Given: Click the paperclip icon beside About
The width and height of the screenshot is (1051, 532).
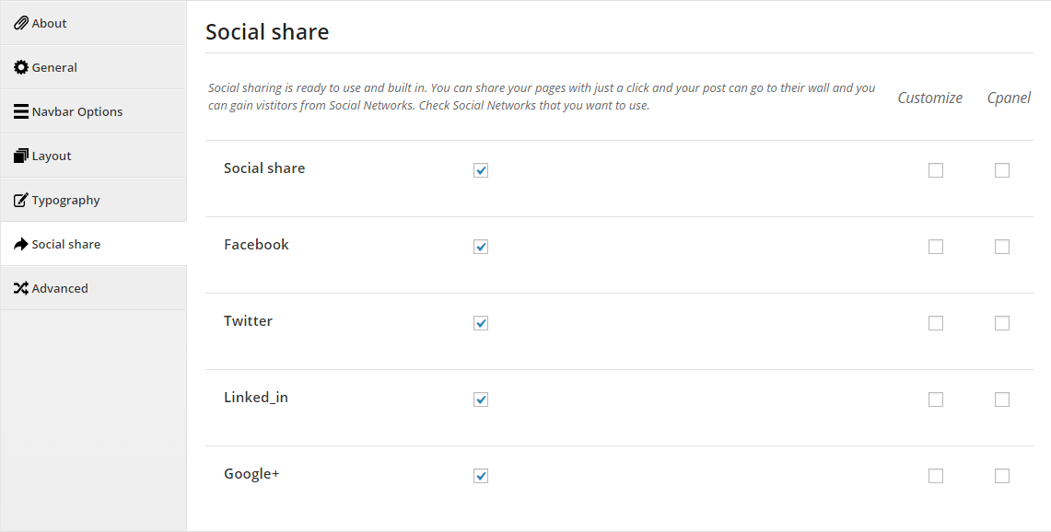Looking at the screenshot, I should (21, 23).
